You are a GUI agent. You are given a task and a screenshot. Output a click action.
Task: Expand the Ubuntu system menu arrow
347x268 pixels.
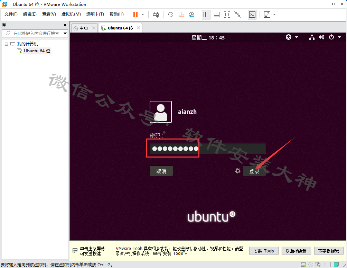339,37
